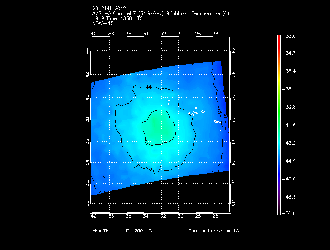
Task: Click the red top end of the color bar
Action: click(x=279, y=37)
